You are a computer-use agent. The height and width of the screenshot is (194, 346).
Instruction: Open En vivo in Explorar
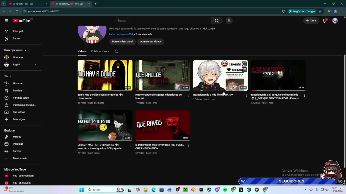(x=20, y=151)
